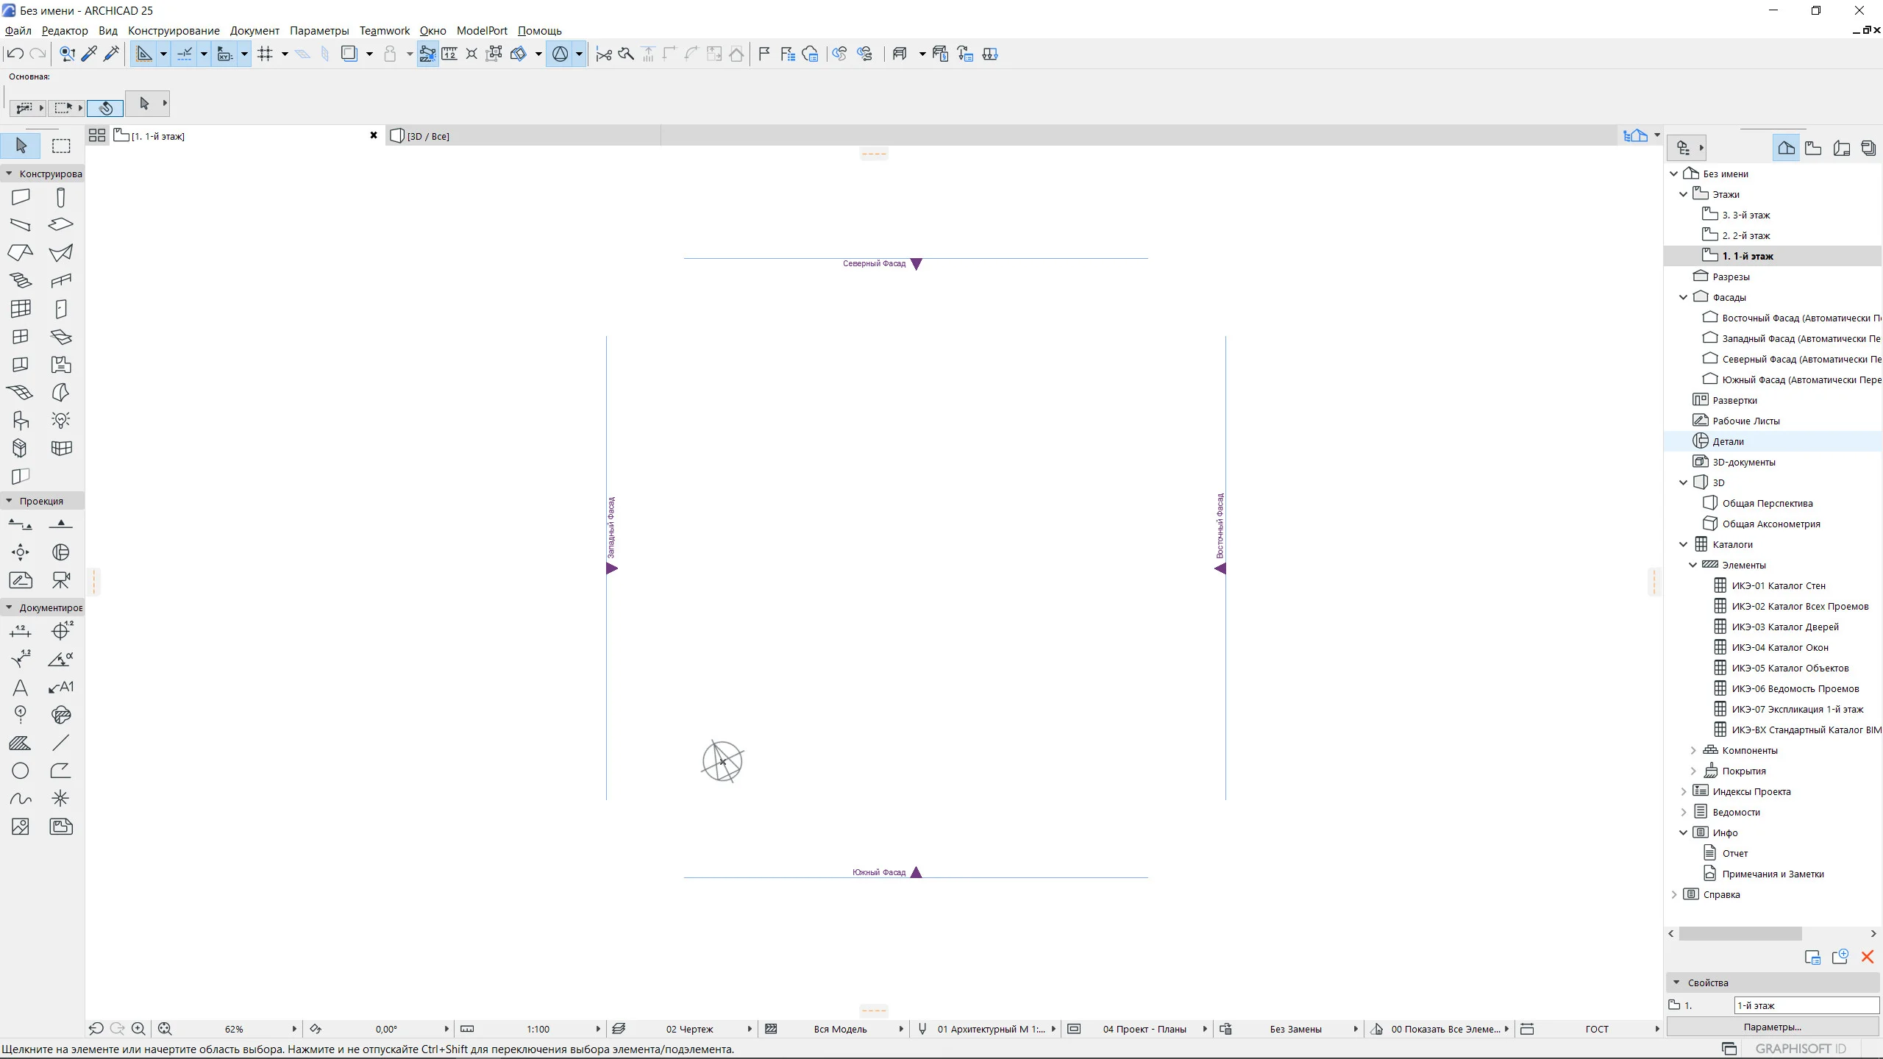
Task: Select the Stair tool icon
Action: pyautogui.click(x=21, y=280)
